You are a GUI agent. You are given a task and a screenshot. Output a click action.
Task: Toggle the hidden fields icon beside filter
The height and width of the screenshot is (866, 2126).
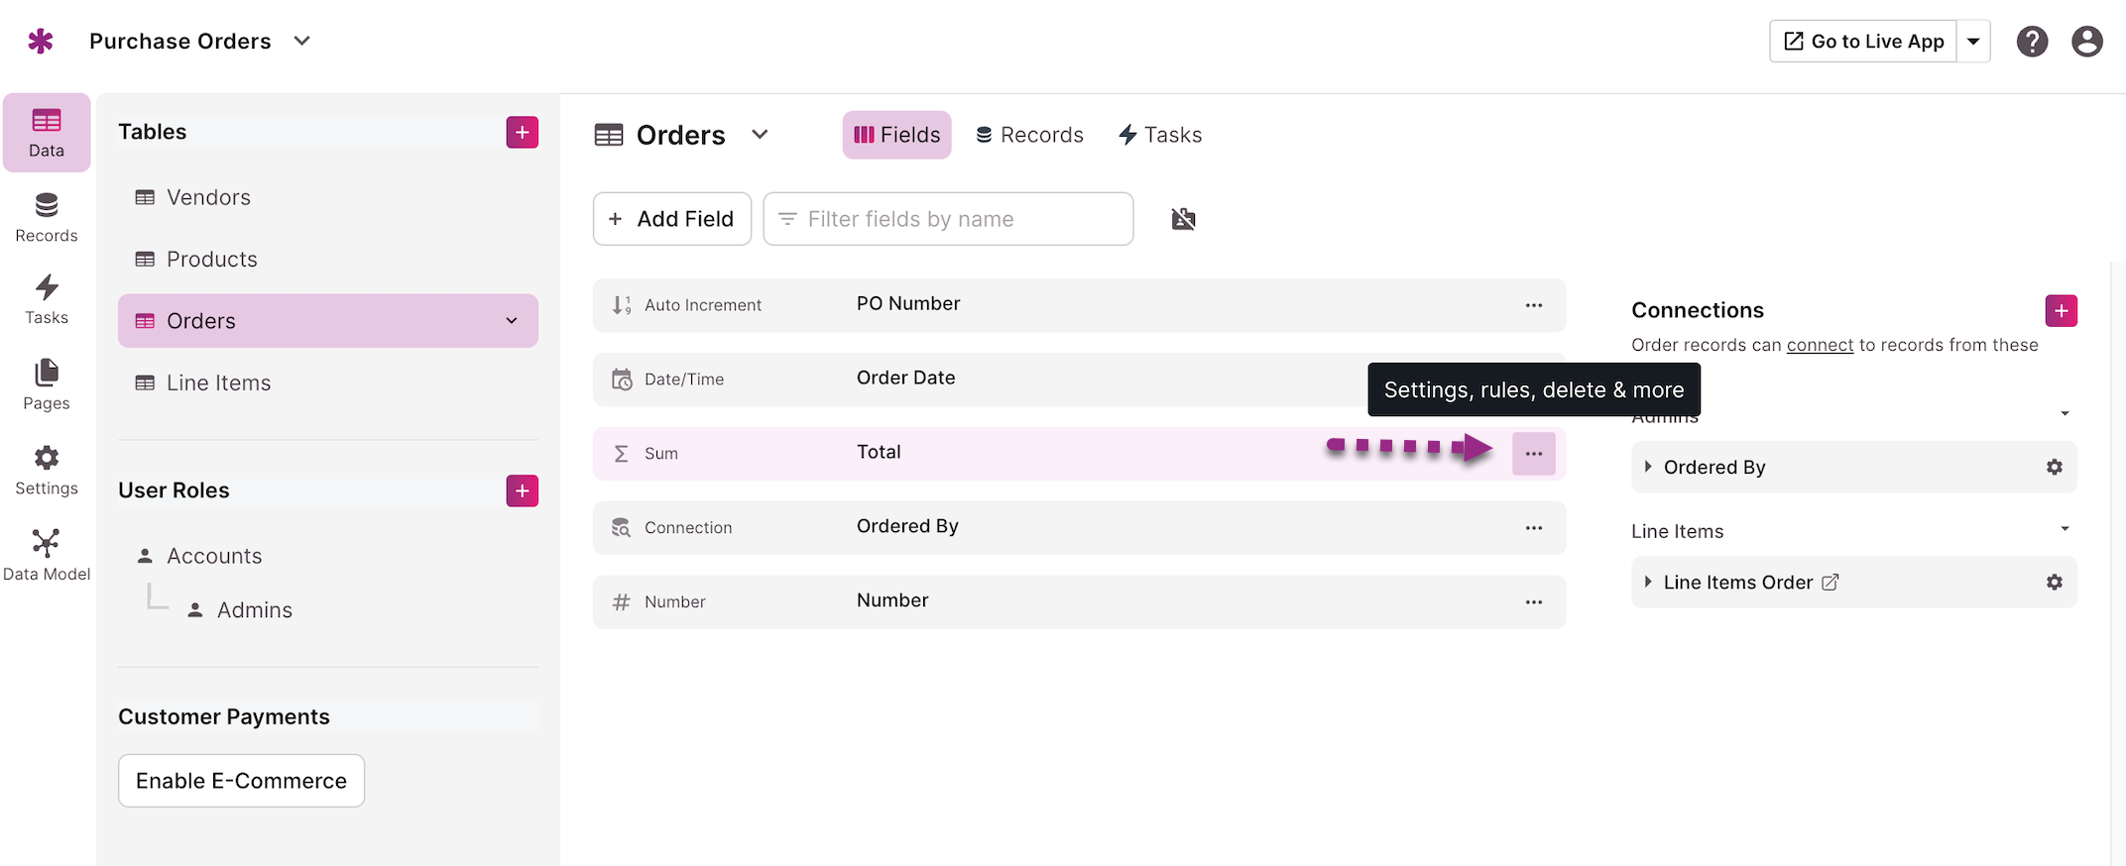coord(1184,219)
